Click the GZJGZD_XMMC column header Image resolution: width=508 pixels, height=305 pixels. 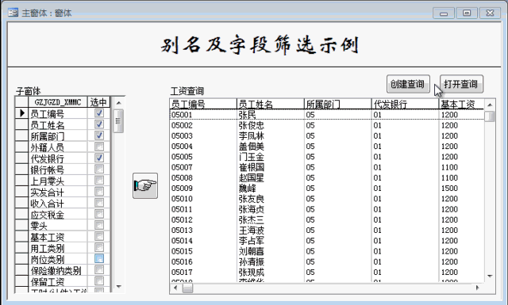click(58, 102)
